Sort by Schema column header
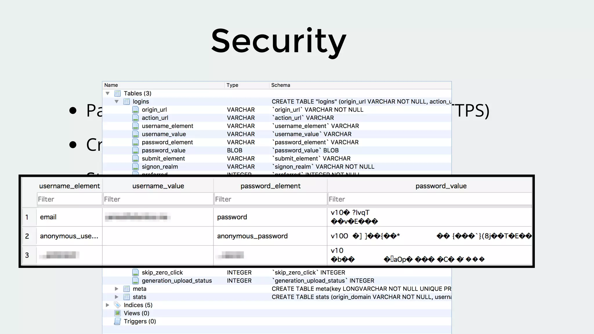Screen dimensions: 594x334 (x=360, y=85)
